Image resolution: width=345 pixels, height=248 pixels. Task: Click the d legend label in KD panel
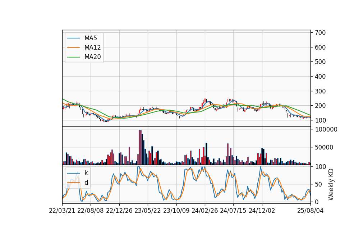[86, 183]
